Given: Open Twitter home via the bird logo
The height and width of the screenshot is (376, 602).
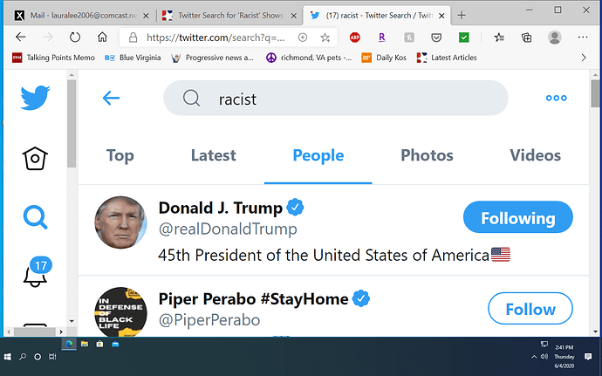Looking at the screenshot, I should click(35, 98).
